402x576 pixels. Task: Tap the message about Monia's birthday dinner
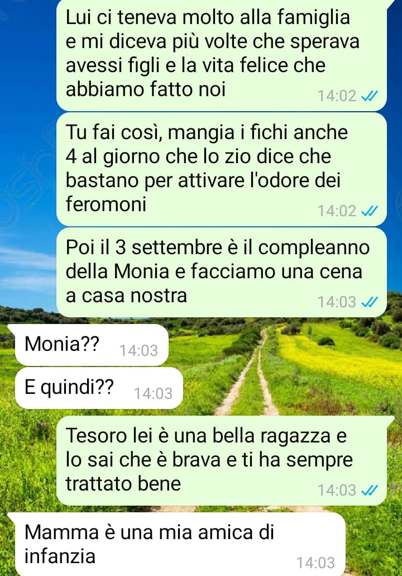pos(221,272)
